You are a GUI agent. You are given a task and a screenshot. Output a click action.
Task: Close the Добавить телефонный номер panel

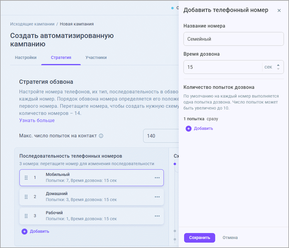click(279, 10)
